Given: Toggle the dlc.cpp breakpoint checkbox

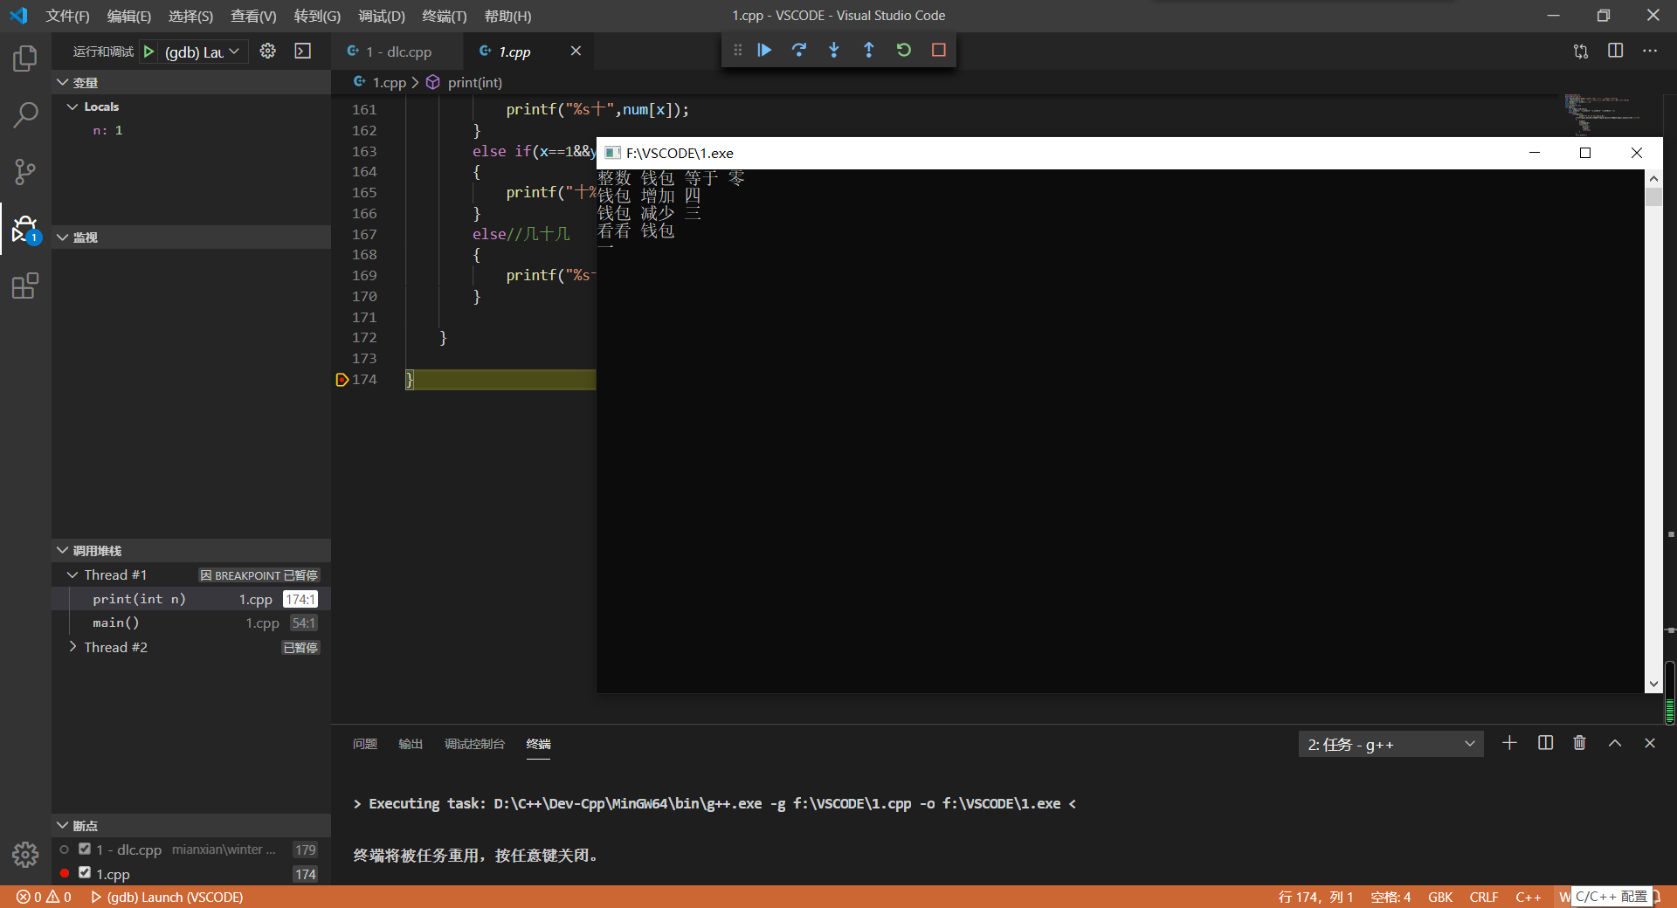Looking at the screenshot, I should click(85, 849).
